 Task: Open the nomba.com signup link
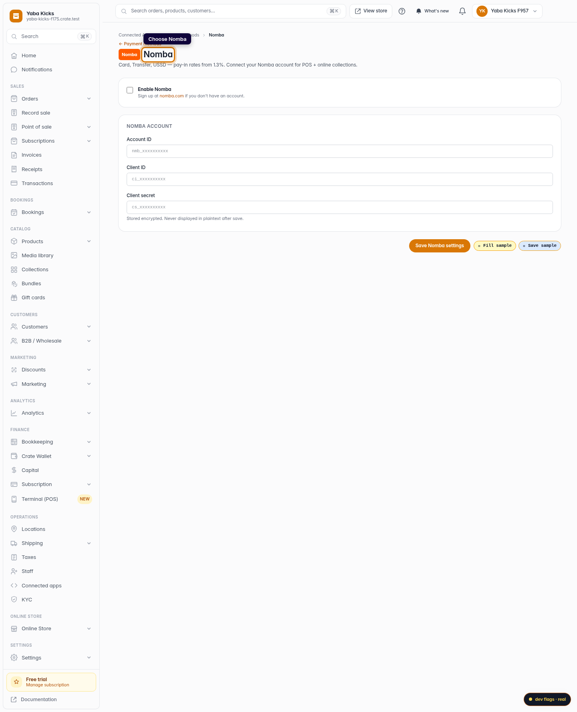[171, 96]
